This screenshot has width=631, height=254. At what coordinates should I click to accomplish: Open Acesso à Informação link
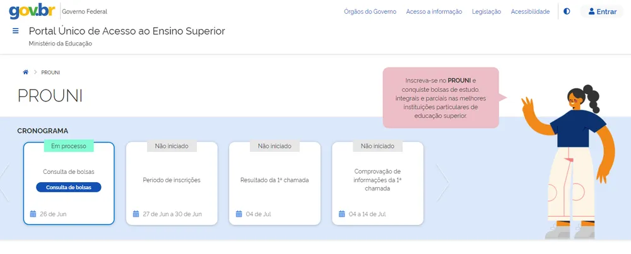point(434,11)
